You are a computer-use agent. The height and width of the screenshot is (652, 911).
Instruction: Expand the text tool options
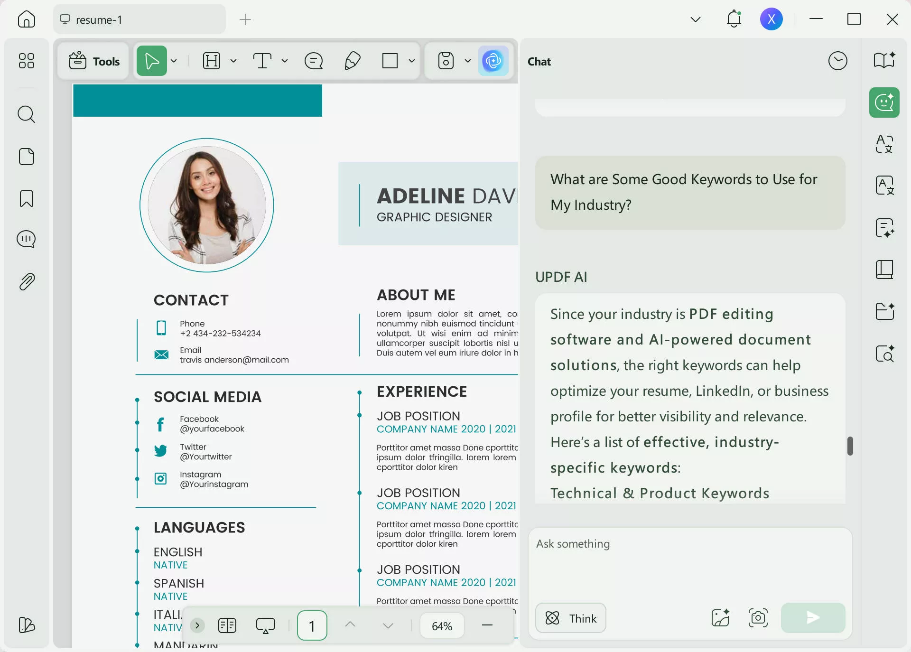pyautogui.click(x=284, y=61)
